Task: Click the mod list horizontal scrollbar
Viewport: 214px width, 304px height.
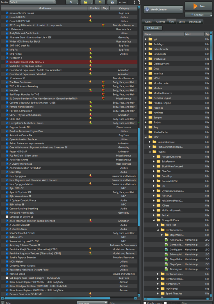Action: [57, 298]
